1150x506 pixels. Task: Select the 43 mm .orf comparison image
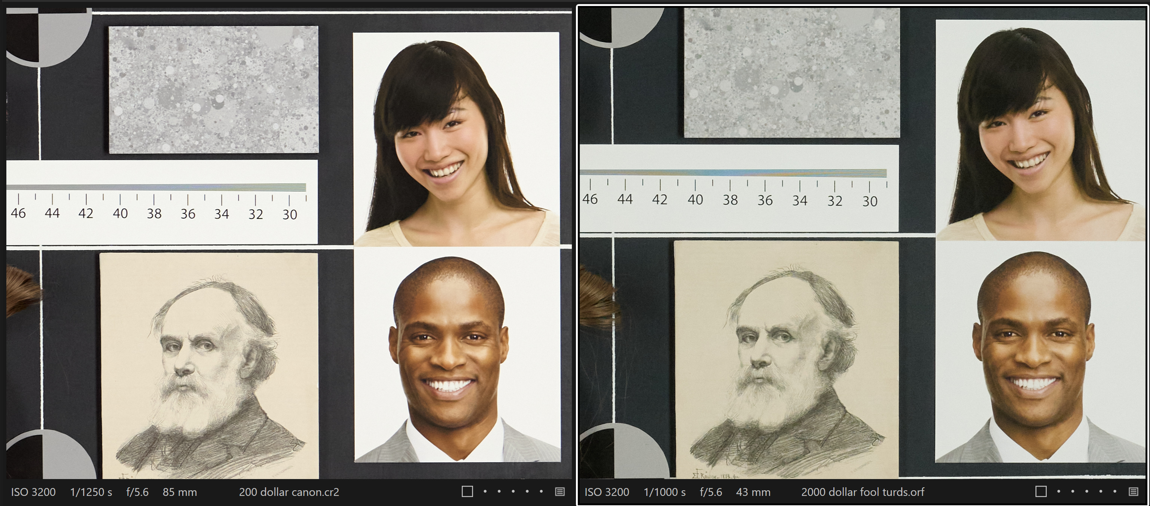(x=863, y=243)
